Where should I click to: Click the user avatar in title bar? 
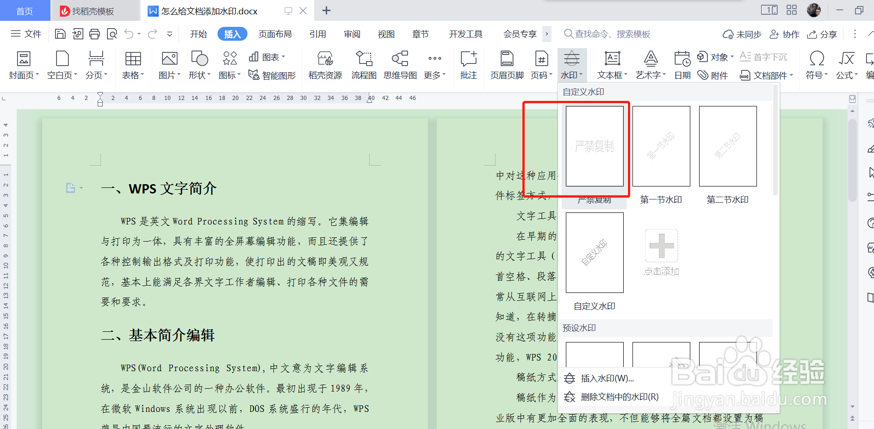pos(814,10)
